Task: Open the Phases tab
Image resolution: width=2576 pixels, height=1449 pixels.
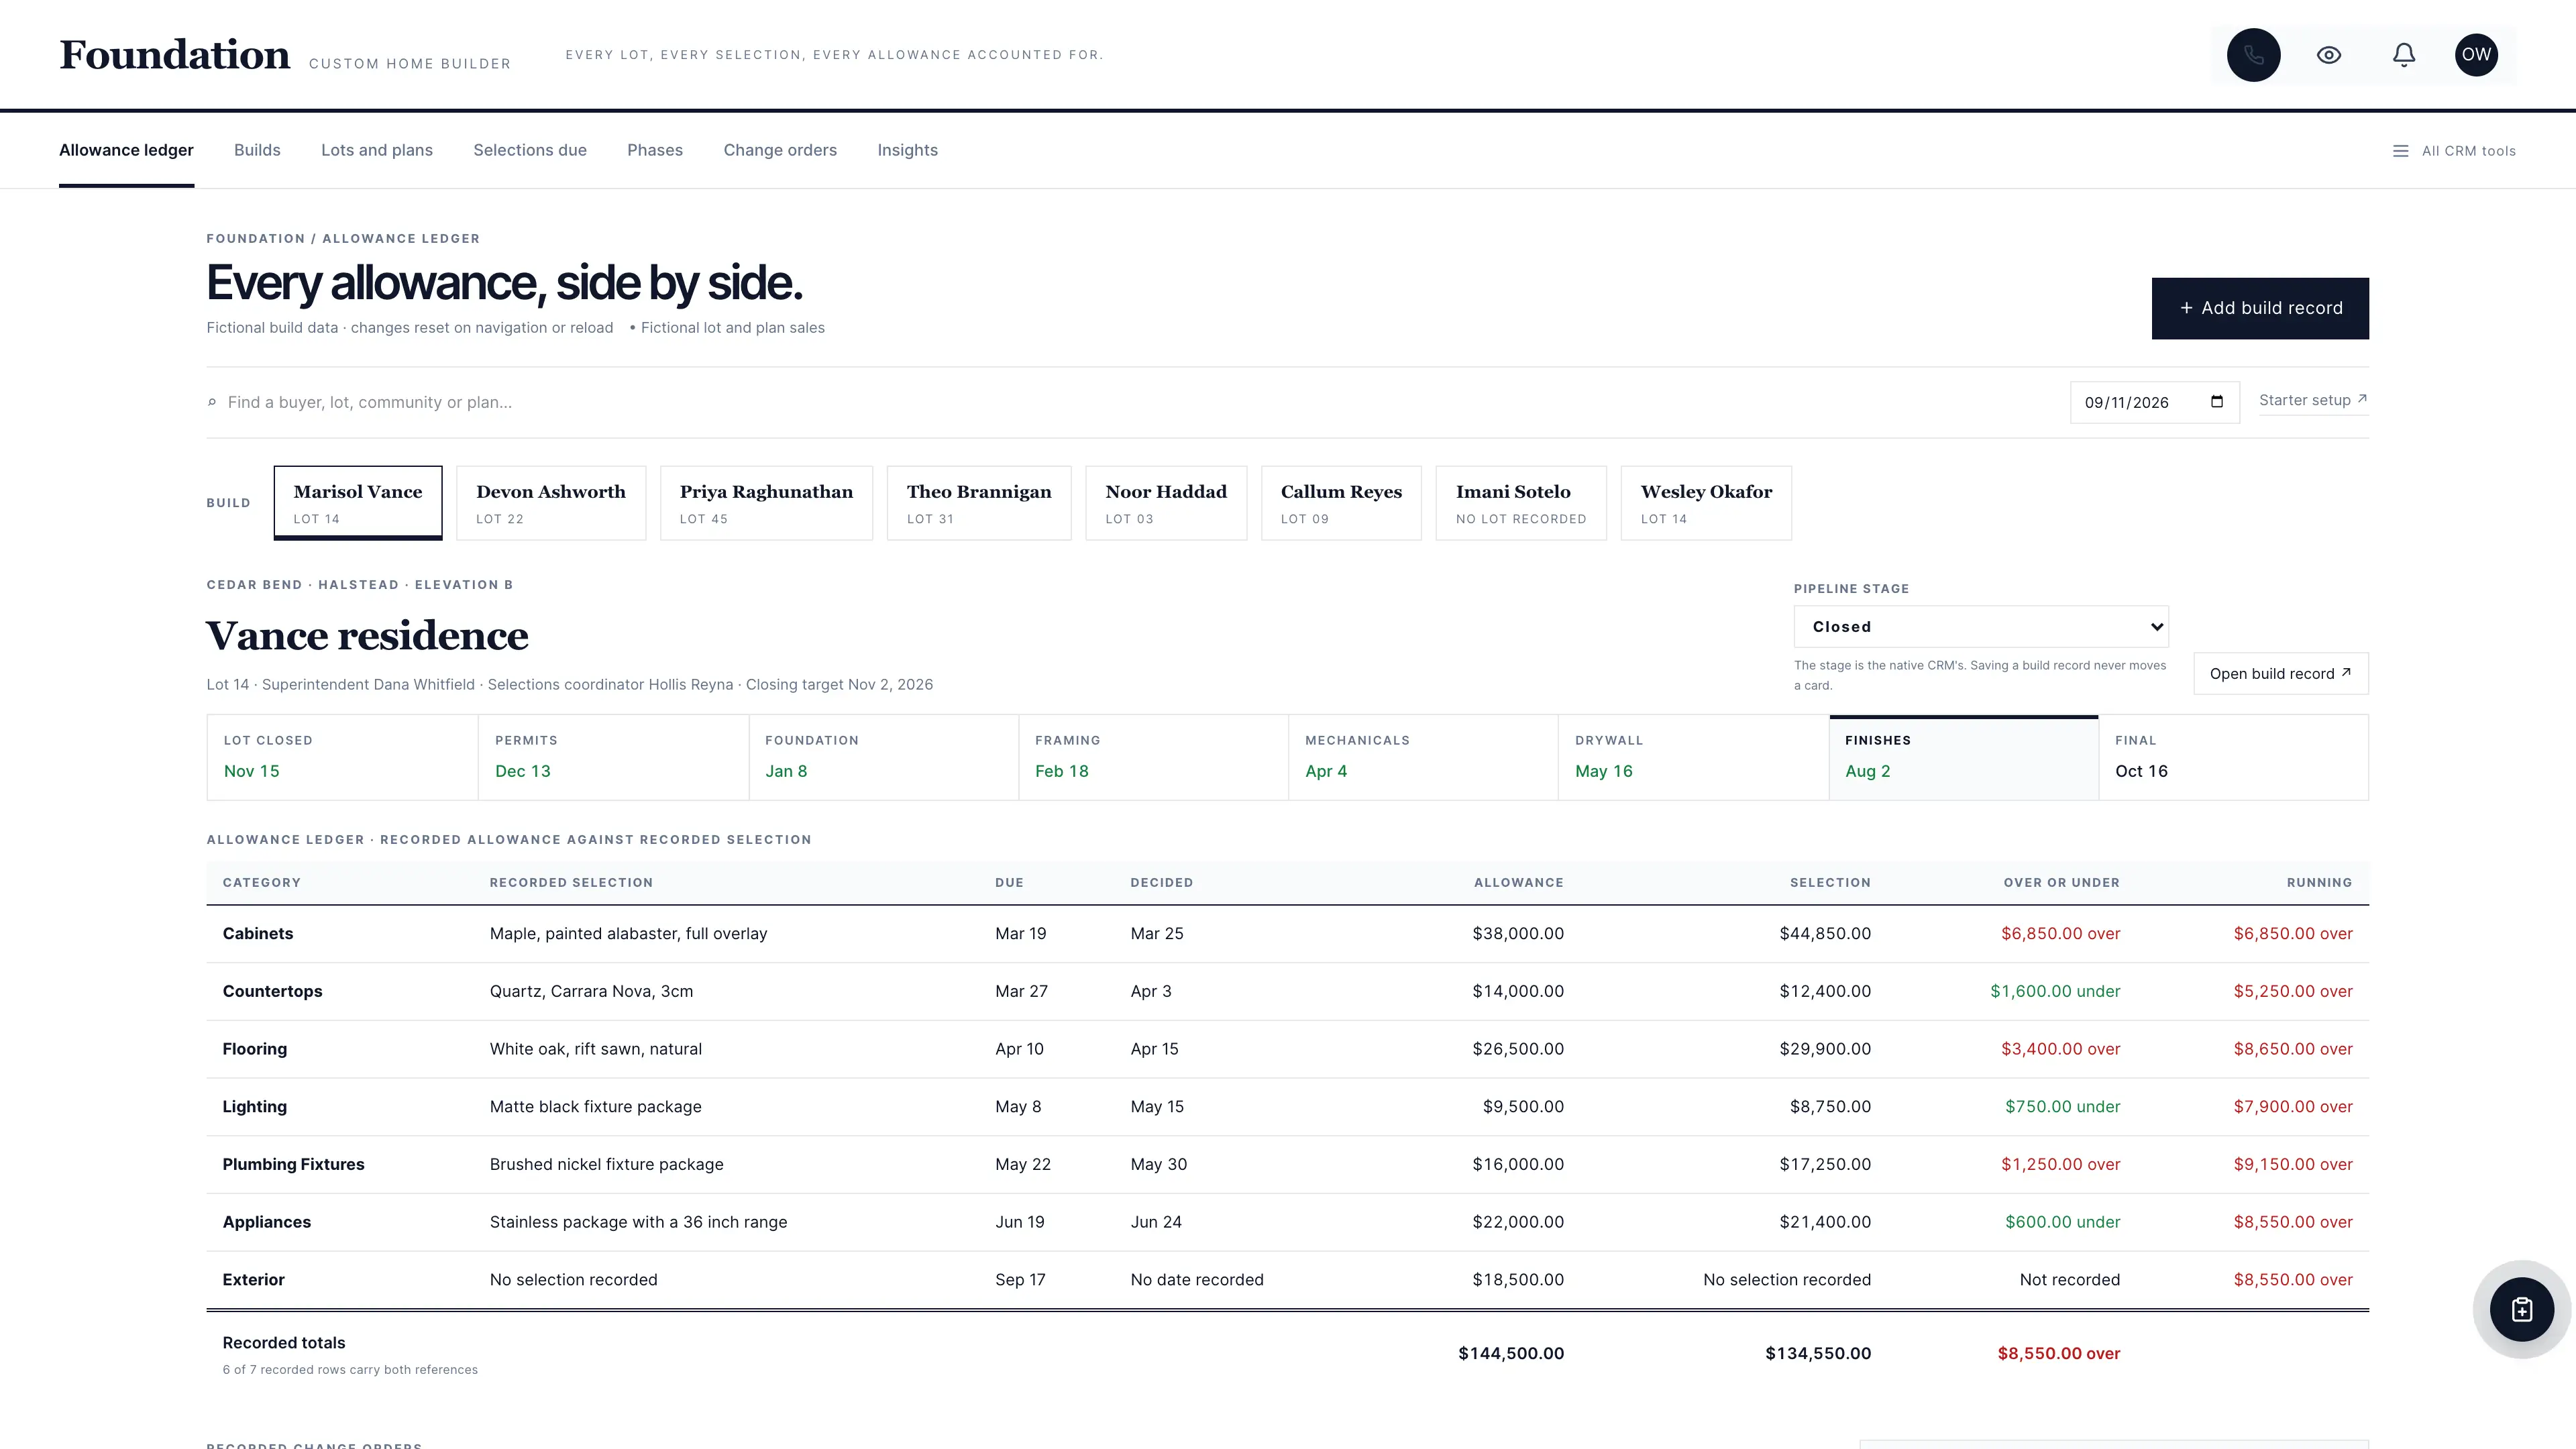Action: (655, 150)
